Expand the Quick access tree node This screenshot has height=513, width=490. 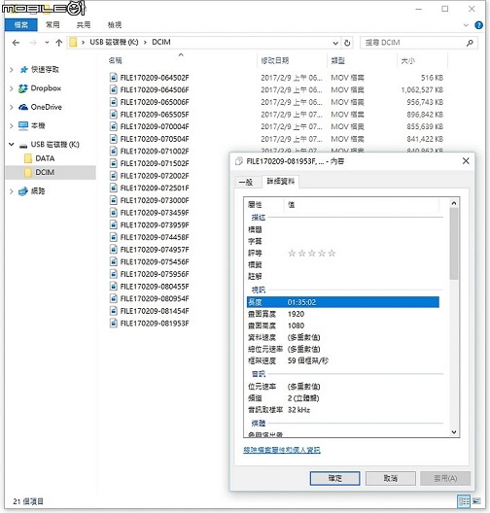[12, 70]
